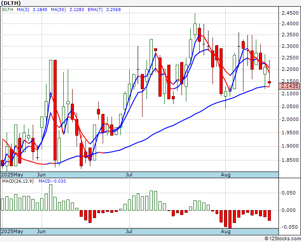Click the latest small red candlestick near 2.15
This screenshot has width=301, height=242.
tap(269, 82)
